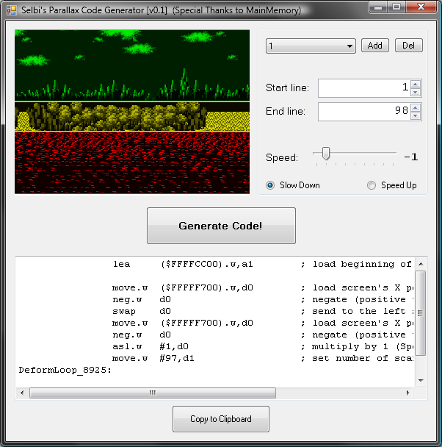442x447 pixels.
Task: Click the Del button
Action: 408,46
